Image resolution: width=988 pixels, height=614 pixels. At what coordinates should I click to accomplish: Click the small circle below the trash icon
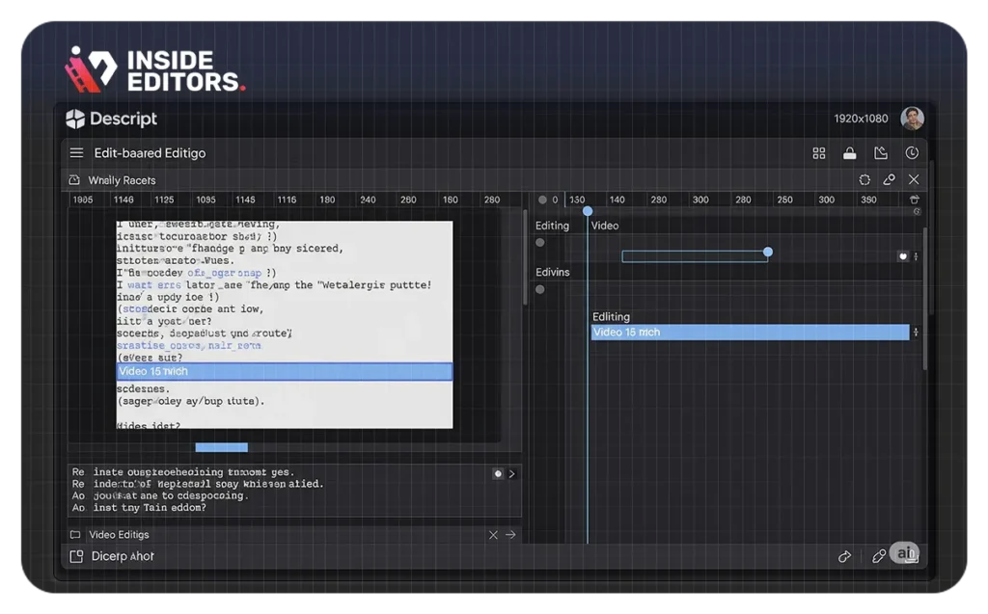tap(917, 212)
